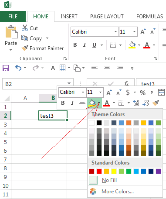The width and height of the screenshot is (166, 199).
Task: Expand the Copy dropdown arrow
Action: pos(47,38)
